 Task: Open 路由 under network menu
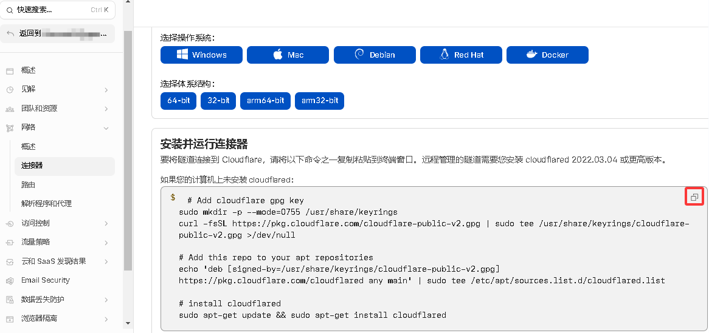click(x=29, y=184)
